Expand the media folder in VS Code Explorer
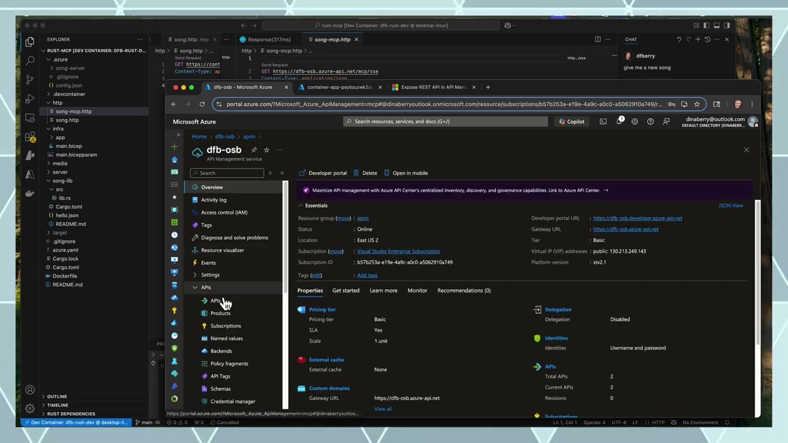 (49, 164)
